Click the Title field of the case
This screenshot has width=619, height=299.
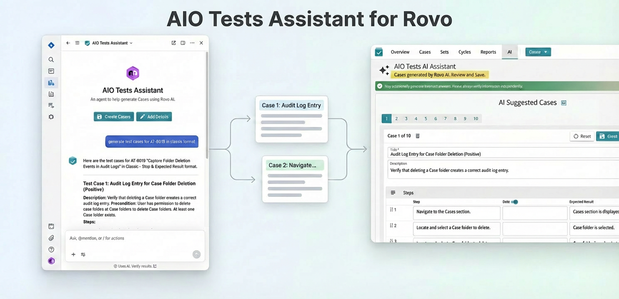(x=503, y=152)
